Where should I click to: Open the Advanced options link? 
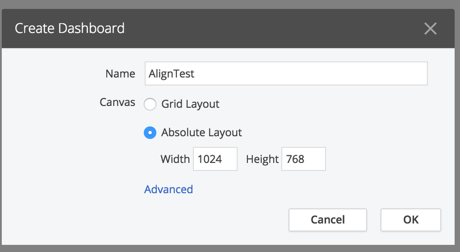click(x=169, y=189)
